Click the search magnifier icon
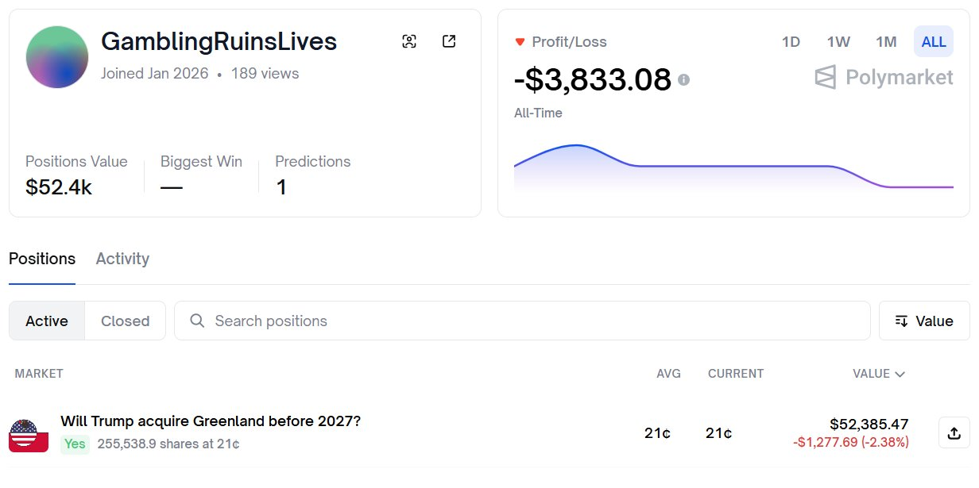Image resolution: width=979 pixels, height=488 pixels. click(197, 321)
